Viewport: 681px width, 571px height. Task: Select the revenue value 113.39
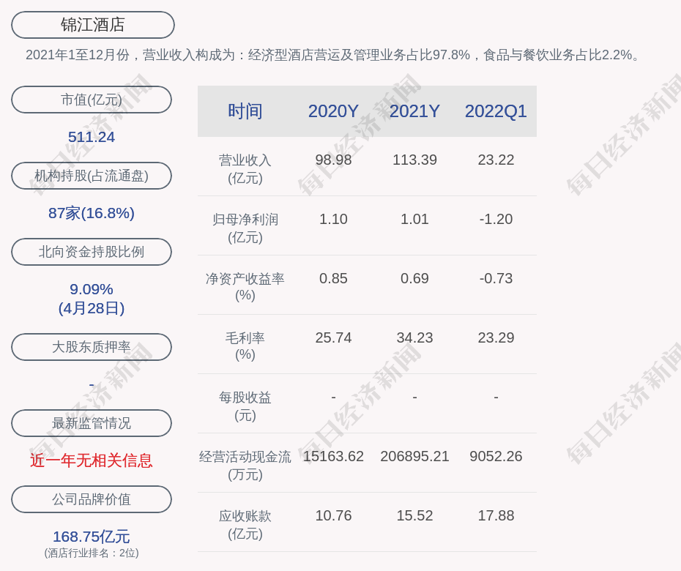pos(414,160)
